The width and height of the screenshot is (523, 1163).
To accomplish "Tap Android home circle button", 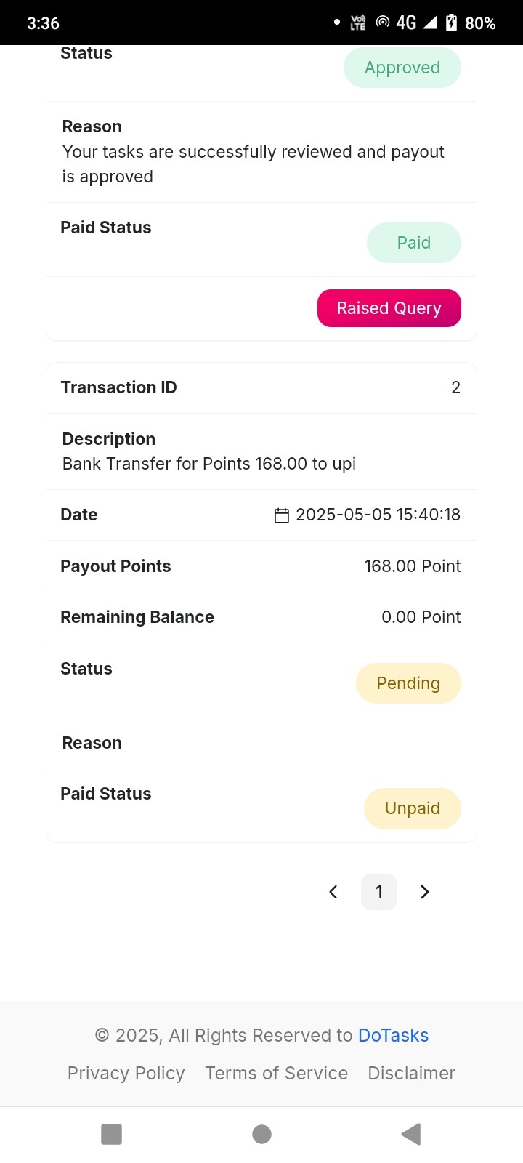I will (x=261, y=1134).
